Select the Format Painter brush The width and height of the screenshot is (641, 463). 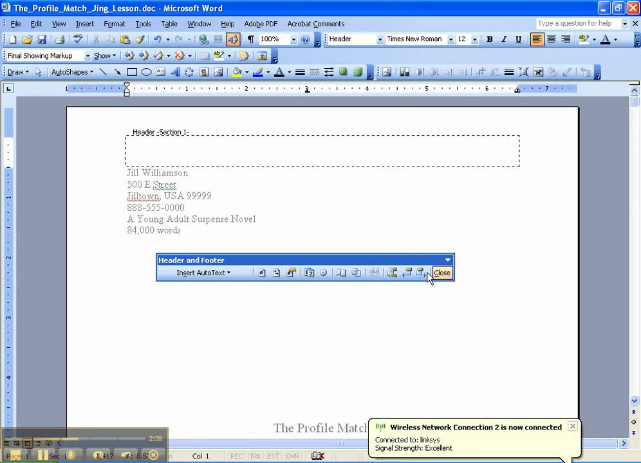coord(140,39)
